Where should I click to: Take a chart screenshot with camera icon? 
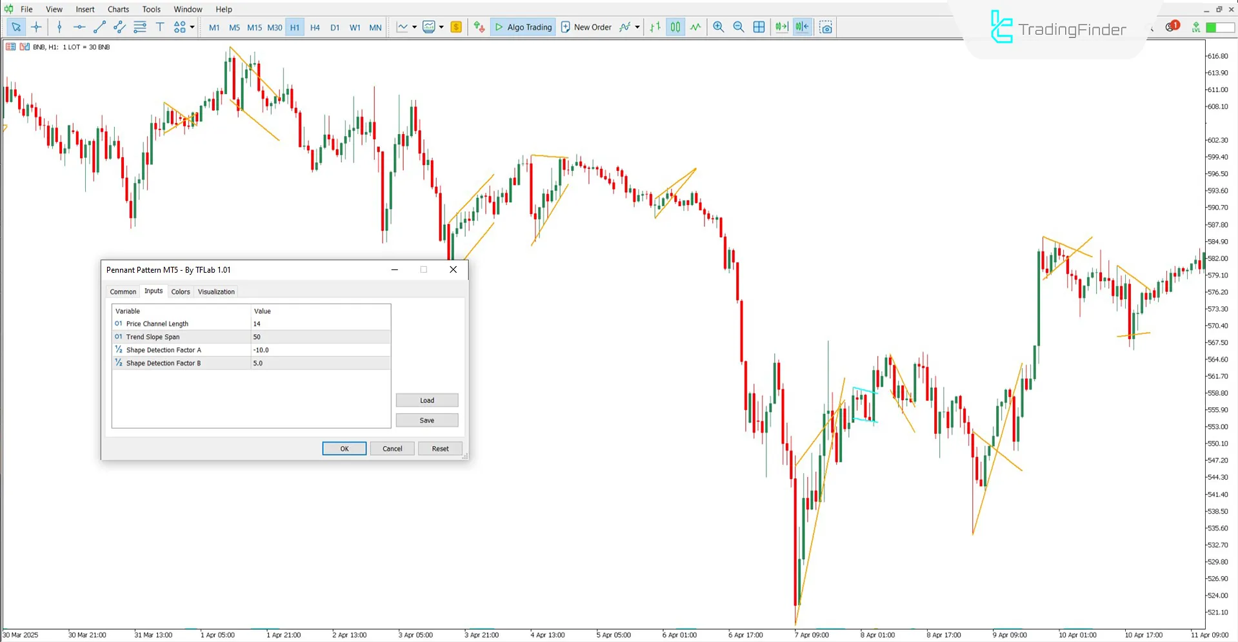(x=826, y=27)
